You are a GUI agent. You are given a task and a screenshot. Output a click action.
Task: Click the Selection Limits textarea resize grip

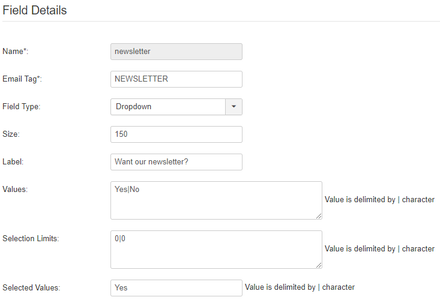pyautogui.click(x=319, y=265)
